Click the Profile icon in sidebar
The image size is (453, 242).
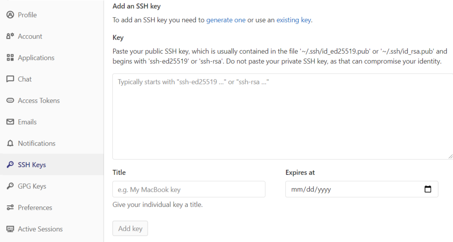click(x=10, y=15)
